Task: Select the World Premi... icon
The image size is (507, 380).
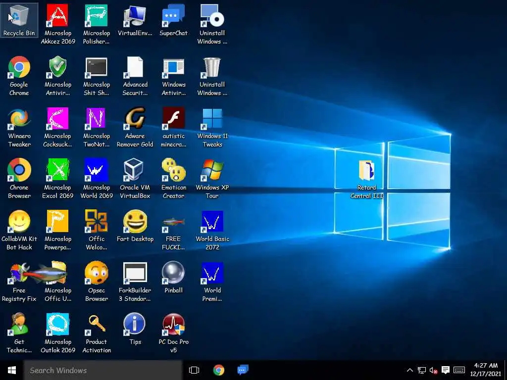Action: pyautogui.click(x=212, y=281)
